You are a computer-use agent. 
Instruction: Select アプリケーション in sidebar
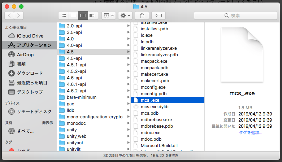point(29,45)
